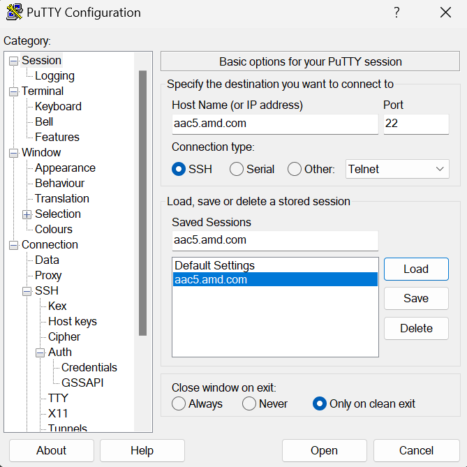Open the Translation settings category
The width and height of the screenshot is (467, 467).
tap(62, 199)
